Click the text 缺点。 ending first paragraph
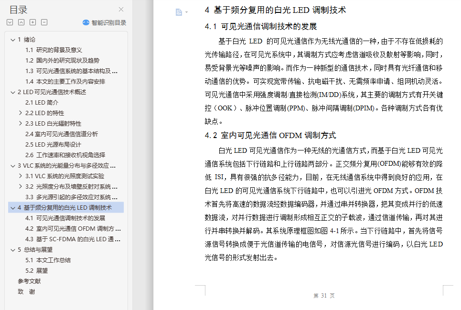Viewport: 461px width, 310px height. click(214, 121)
